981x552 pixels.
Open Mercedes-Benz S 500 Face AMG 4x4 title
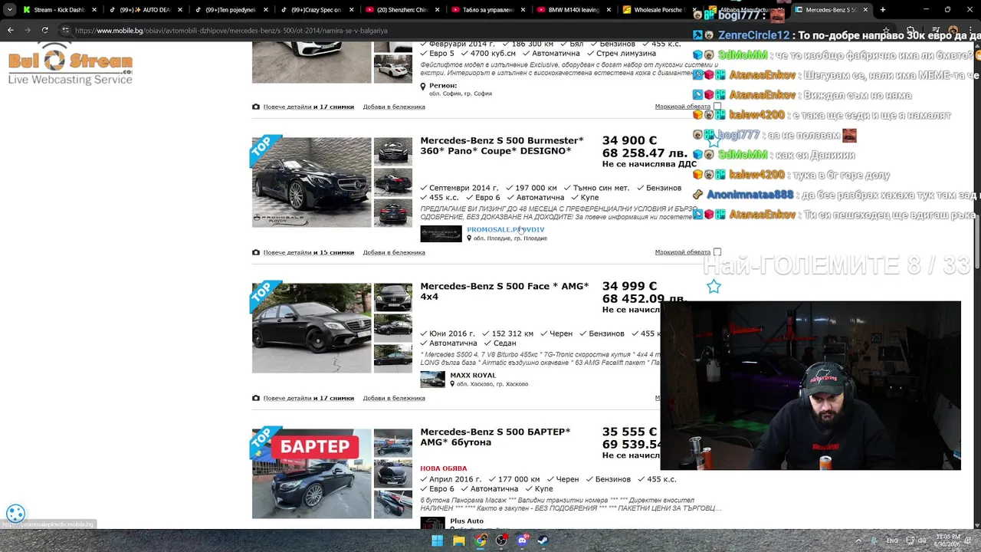point(504,291)
